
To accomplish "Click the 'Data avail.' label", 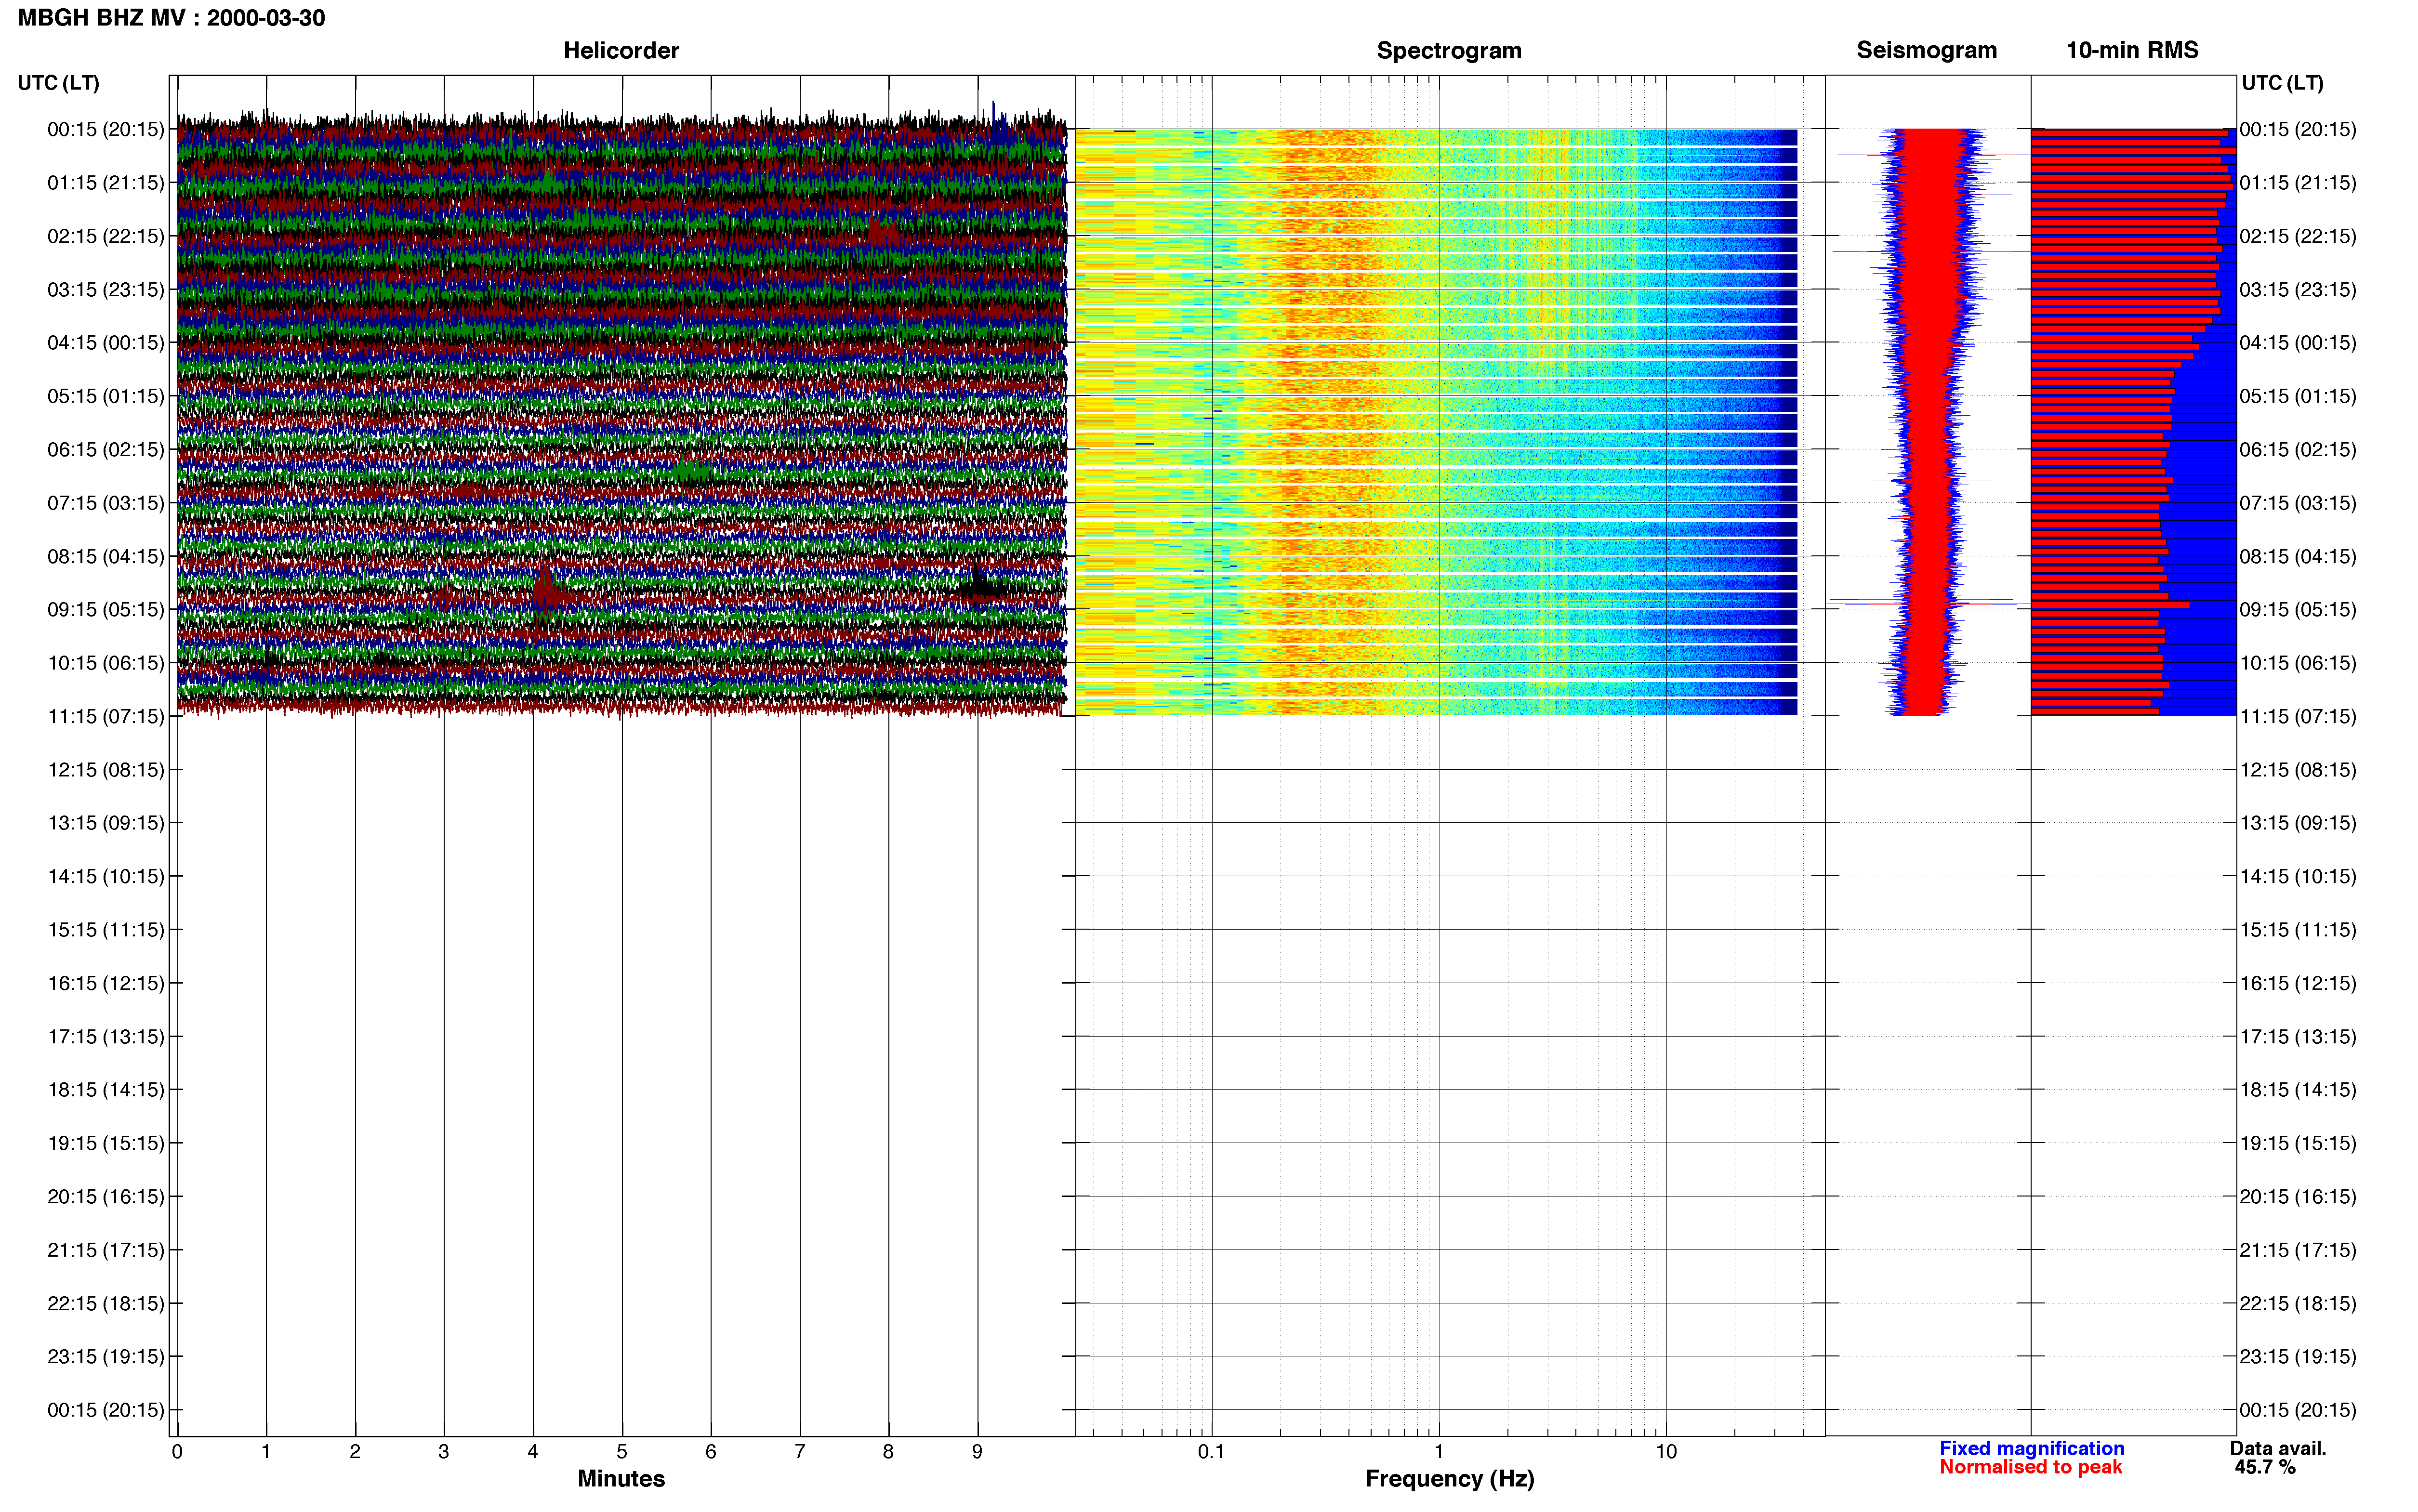I will (2278, 1448).
